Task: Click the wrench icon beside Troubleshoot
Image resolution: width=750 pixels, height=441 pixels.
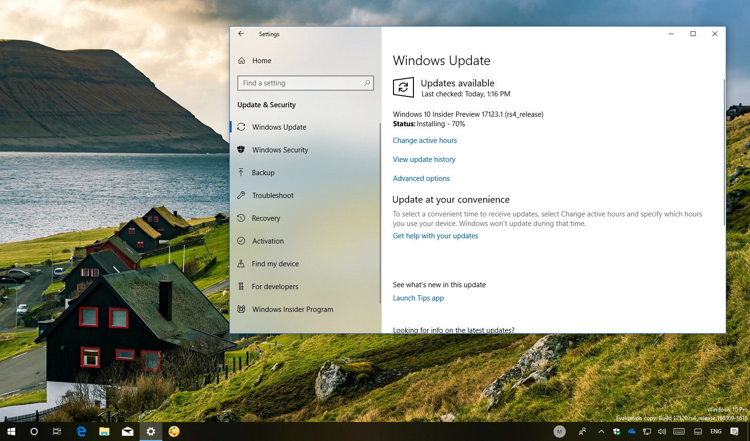Action: (241, 195)
